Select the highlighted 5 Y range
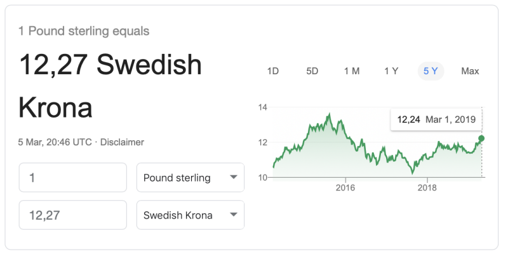 (x=431, y=71)
